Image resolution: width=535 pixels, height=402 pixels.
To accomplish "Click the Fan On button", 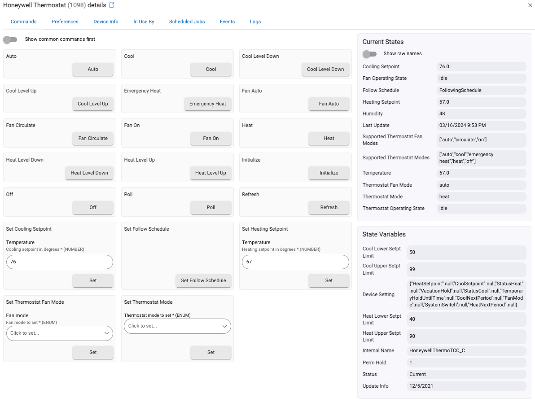I will [211, 138].
